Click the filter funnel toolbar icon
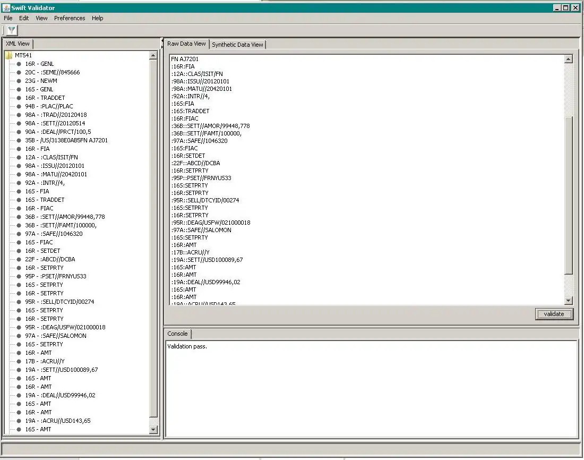Viewport: 584px width, 460px height. click(x=12, y=30)
